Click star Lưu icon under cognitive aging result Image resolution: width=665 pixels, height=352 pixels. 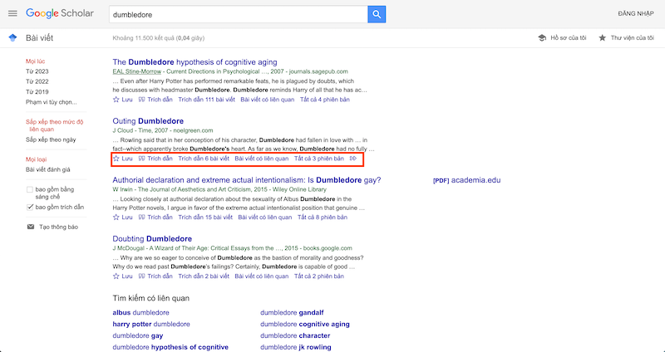point(116,100)
